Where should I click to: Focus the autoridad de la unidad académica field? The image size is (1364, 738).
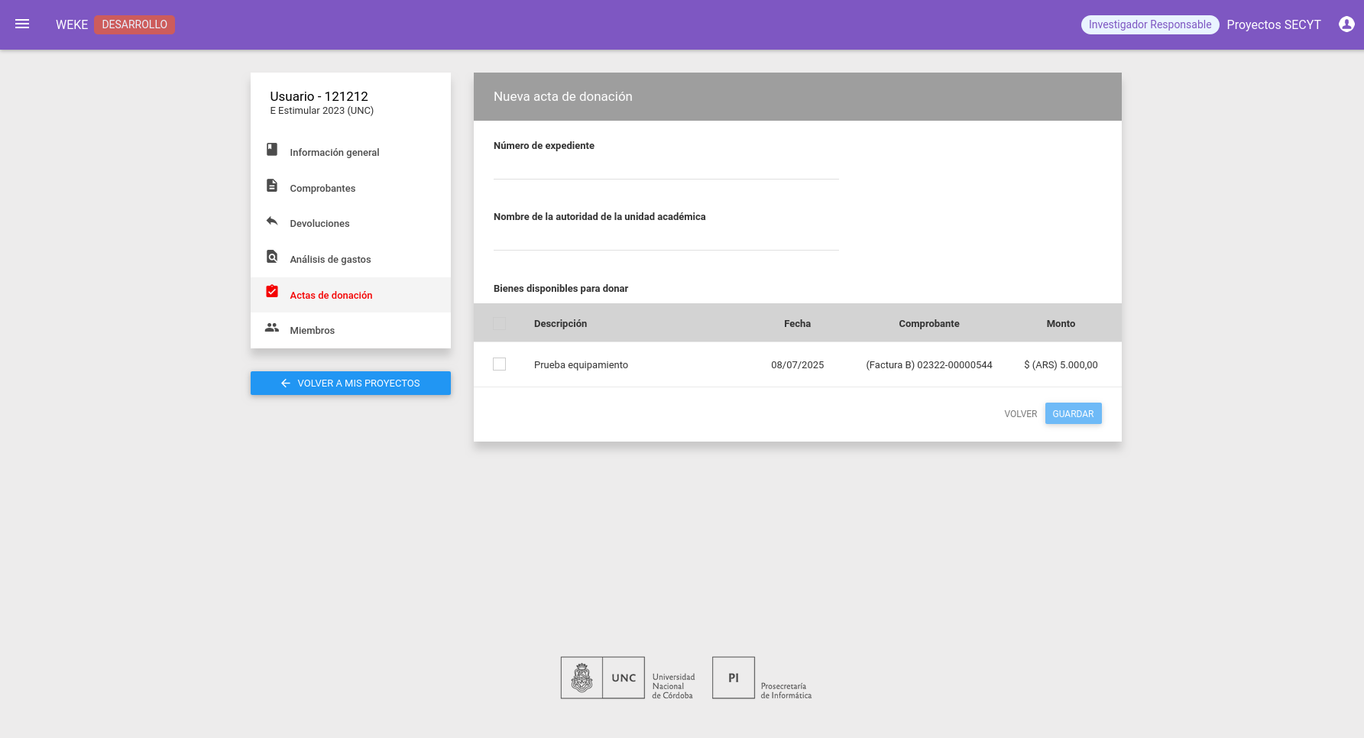click(666, 238)
